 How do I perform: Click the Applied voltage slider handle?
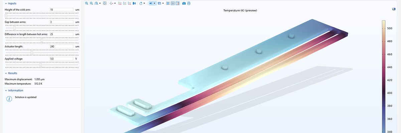41,65
